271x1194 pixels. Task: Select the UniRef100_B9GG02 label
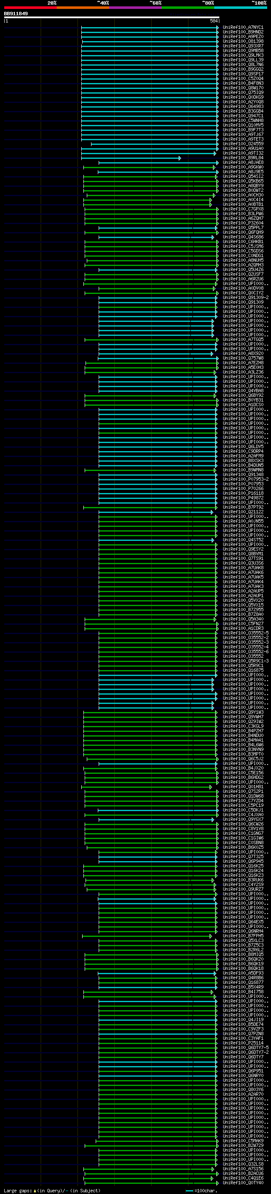point(243,69)
